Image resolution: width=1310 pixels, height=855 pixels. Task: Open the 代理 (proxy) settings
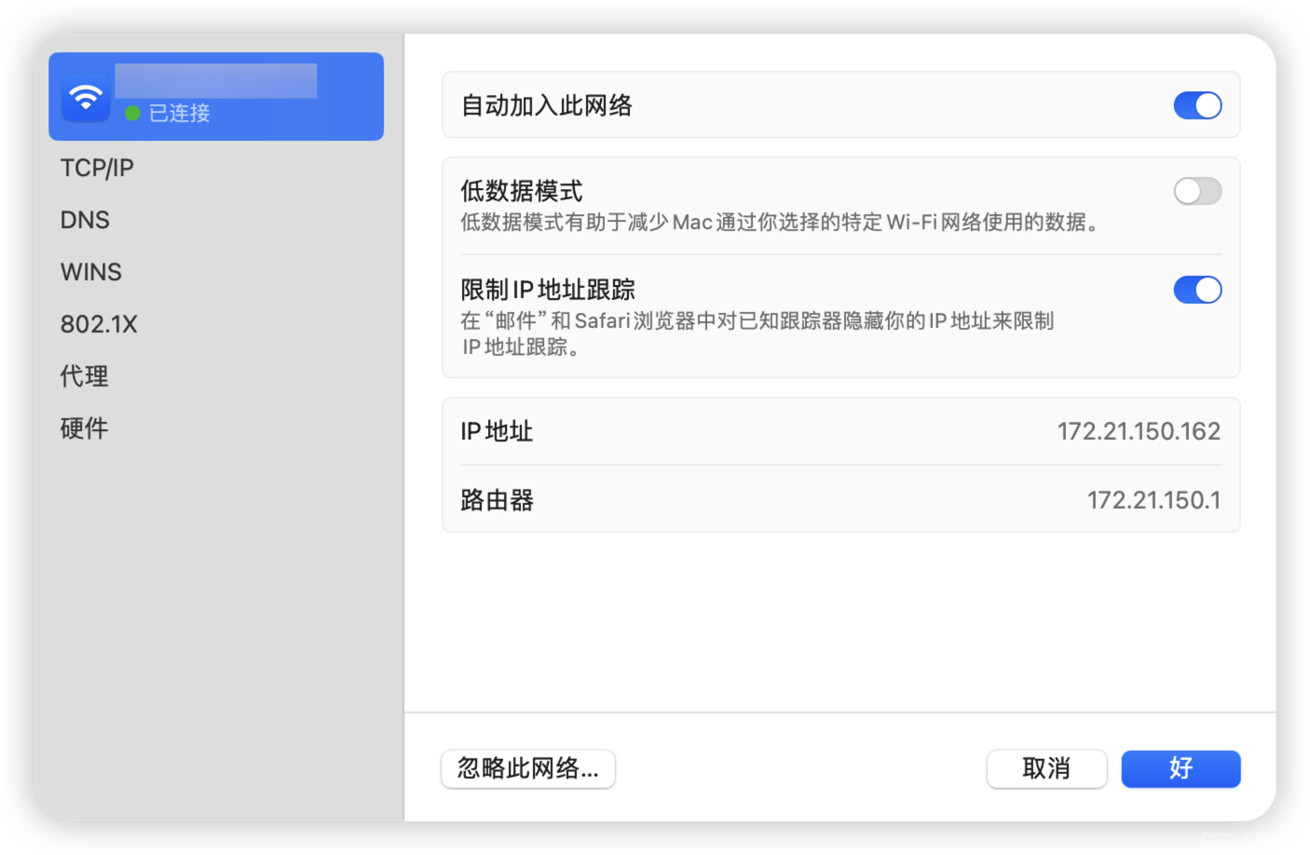85,376
